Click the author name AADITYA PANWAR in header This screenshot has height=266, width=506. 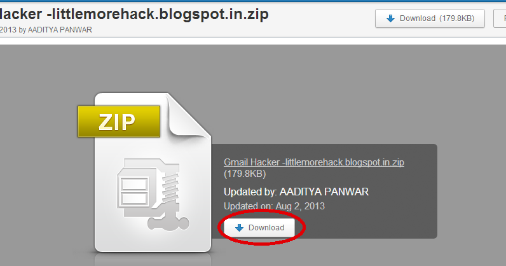(60, 30)
